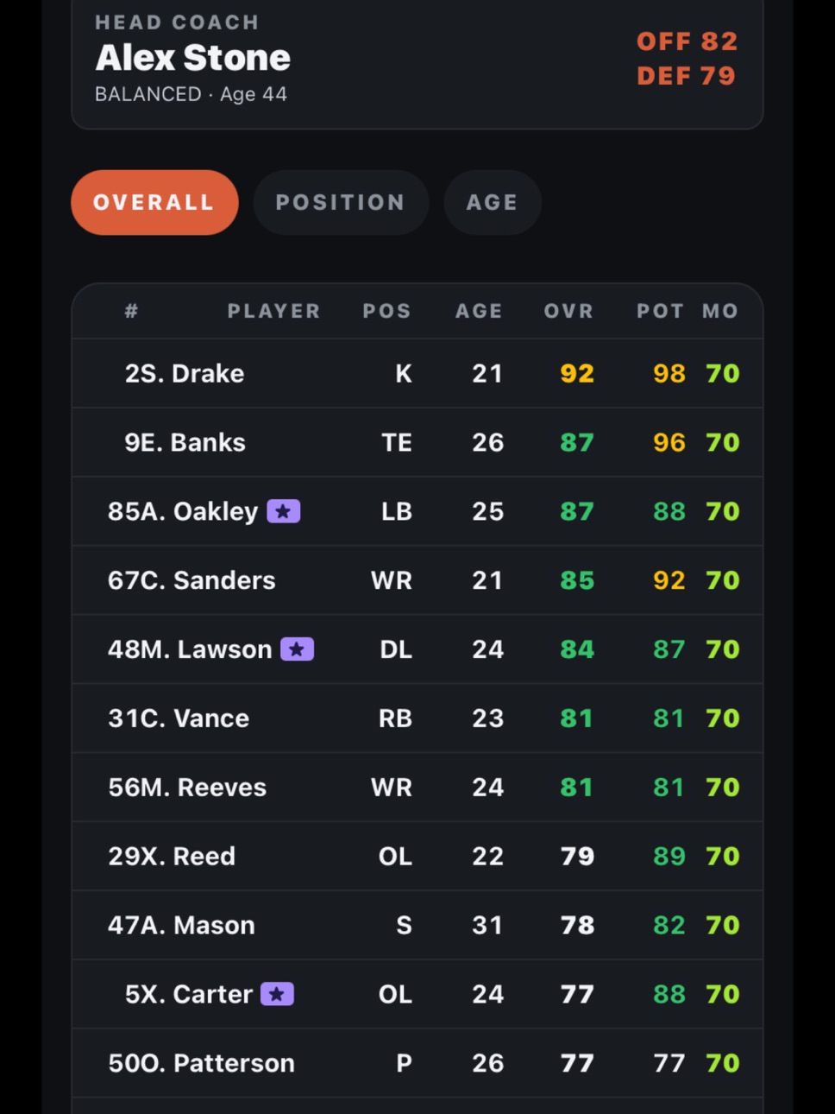
Task: Click the MO column header
Action: coord(719,311)
